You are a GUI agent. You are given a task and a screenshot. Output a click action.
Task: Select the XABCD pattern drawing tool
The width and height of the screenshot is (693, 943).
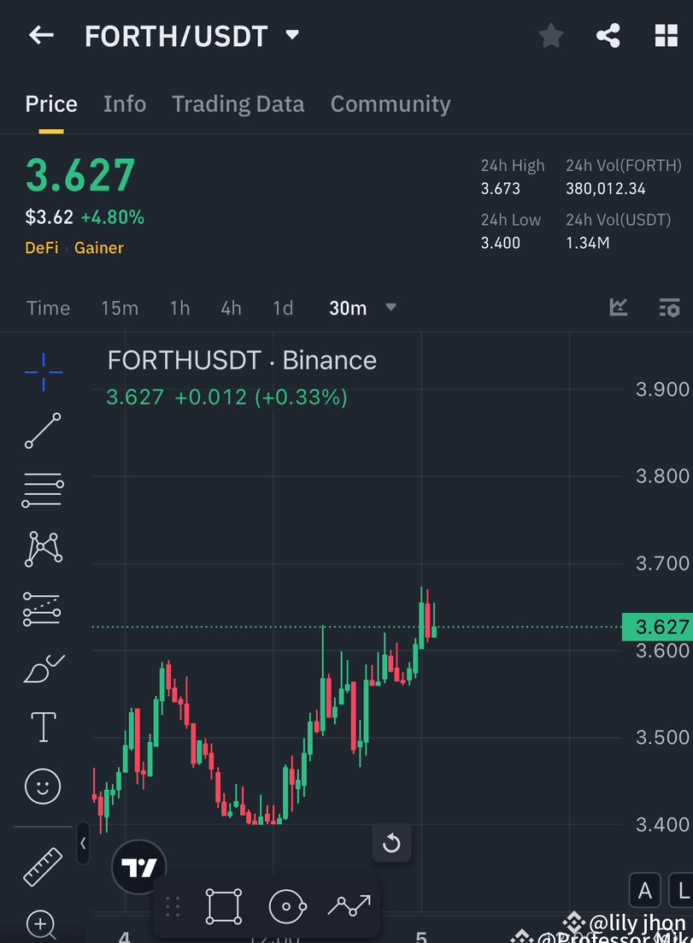pos(43,548)
